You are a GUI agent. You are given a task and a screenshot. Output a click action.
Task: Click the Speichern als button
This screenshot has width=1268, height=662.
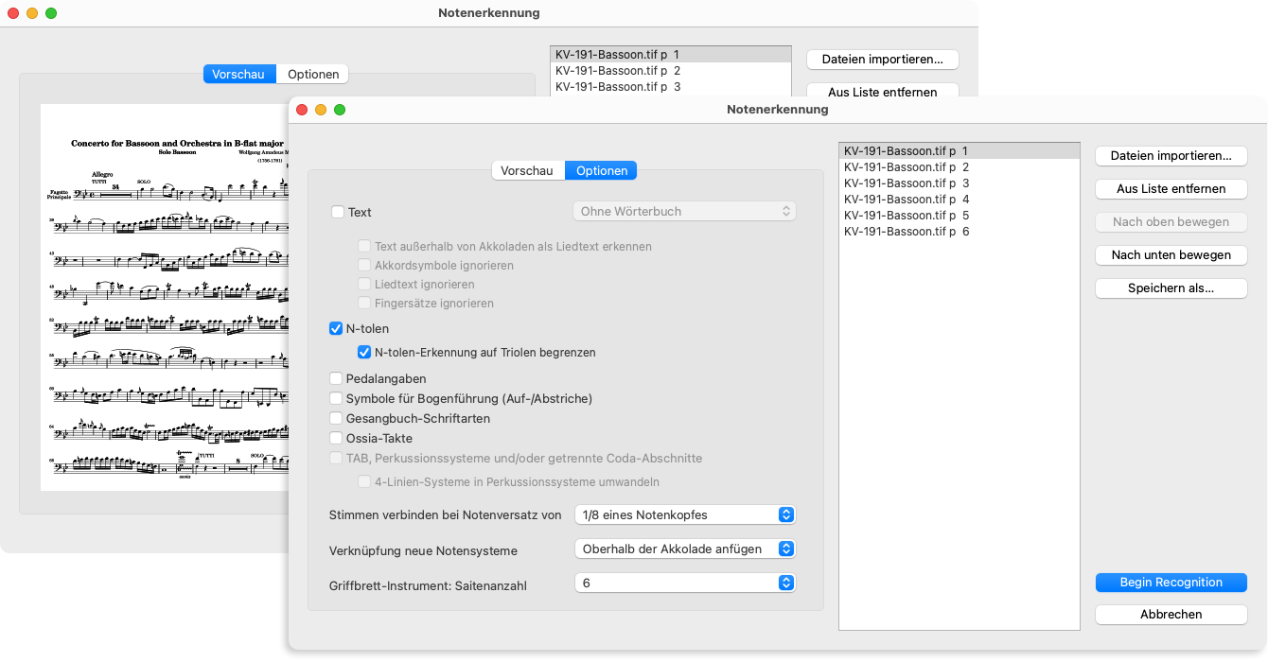pos(1171,288)
